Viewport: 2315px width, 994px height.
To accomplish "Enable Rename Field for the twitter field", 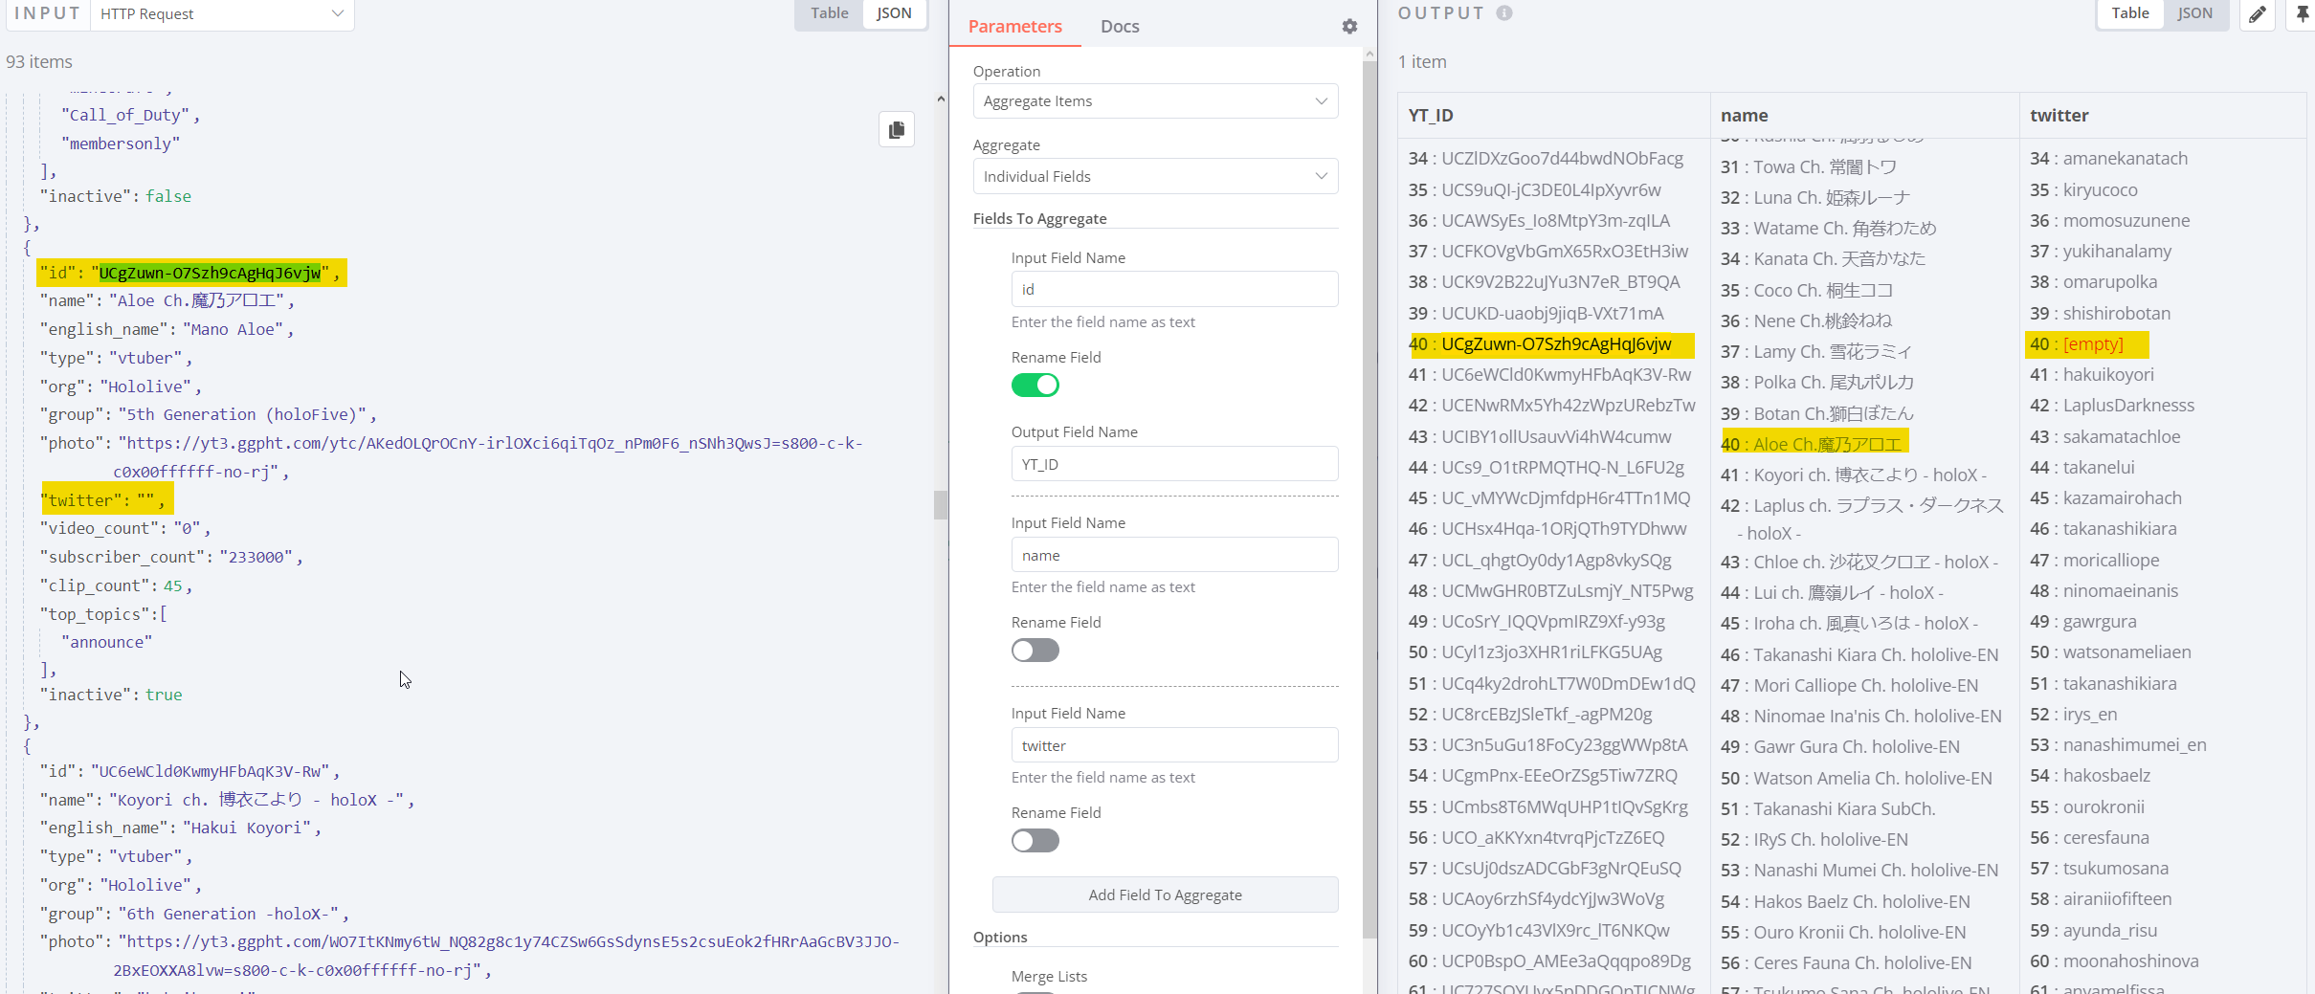I will [1035, 840].
